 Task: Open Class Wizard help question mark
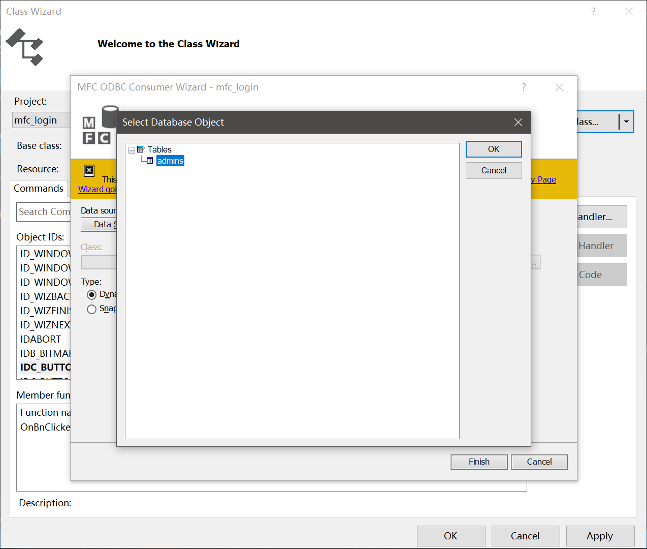pyautogui.click(x=593, y=11)
